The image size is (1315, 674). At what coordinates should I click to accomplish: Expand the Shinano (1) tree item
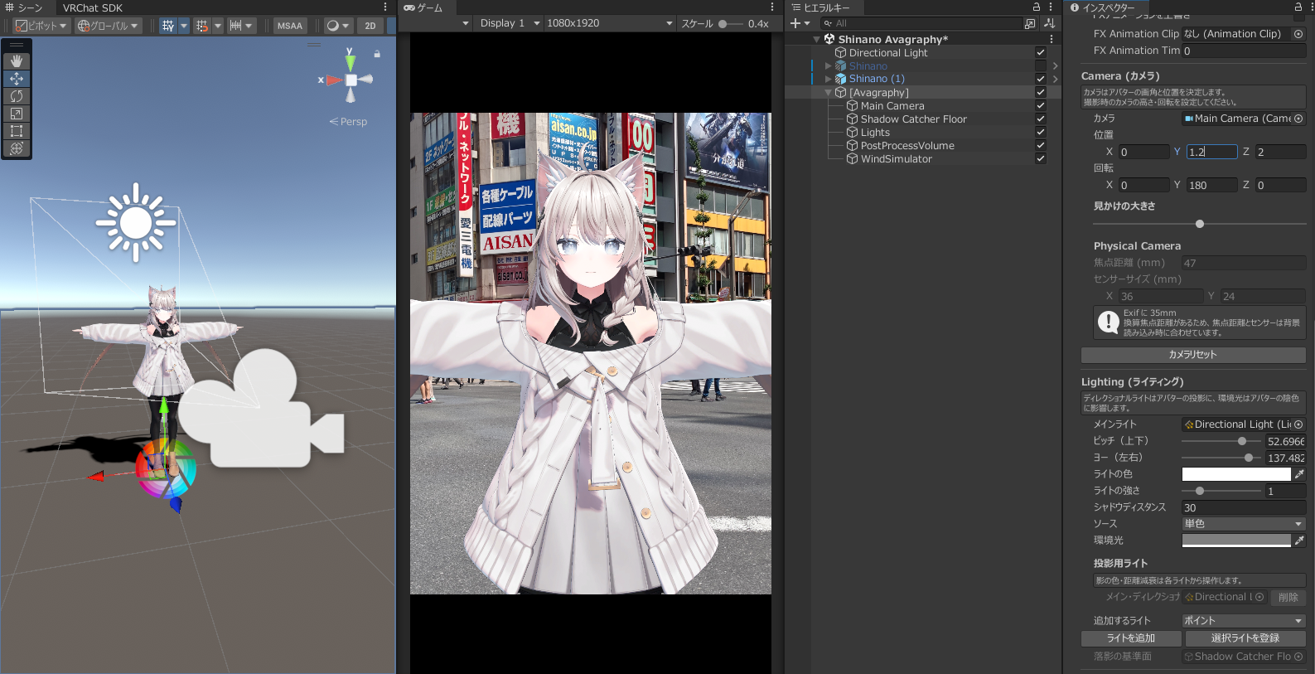(x=828, y=79)
